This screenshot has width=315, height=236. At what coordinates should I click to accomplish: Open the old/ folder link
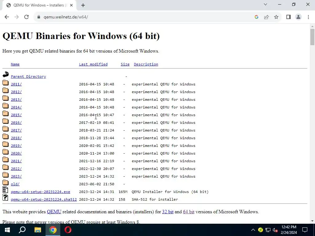[x=15, y=184]
